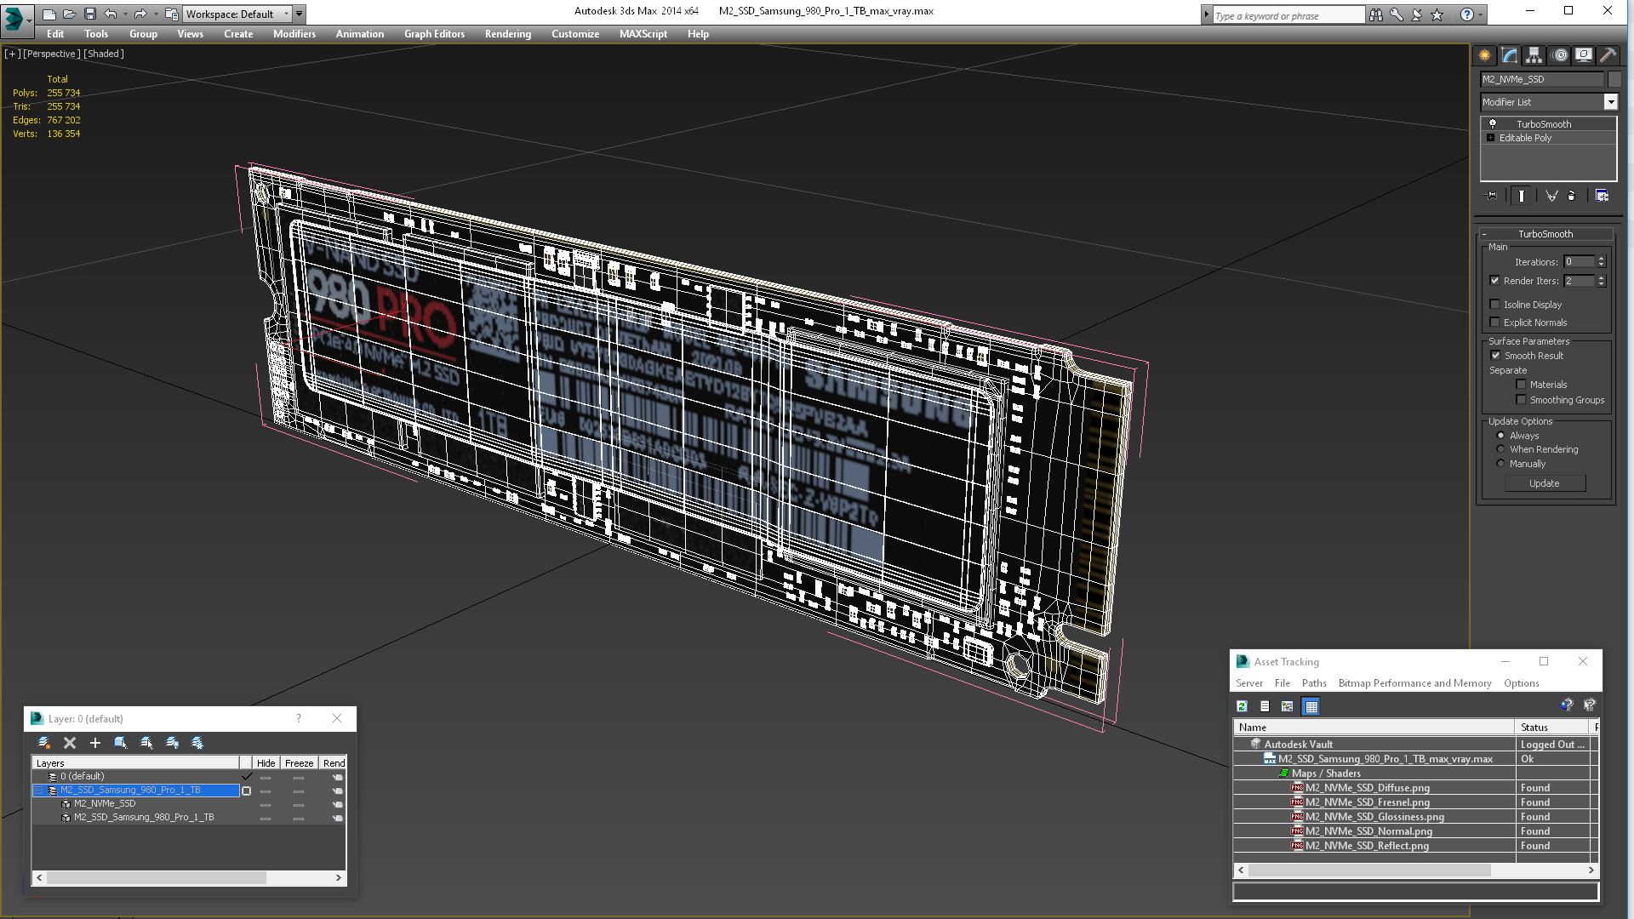The width and height of the screenshot is (1634, 919).
Task: Open the Create command panel tab
Action: click(x=1485, y=55)
